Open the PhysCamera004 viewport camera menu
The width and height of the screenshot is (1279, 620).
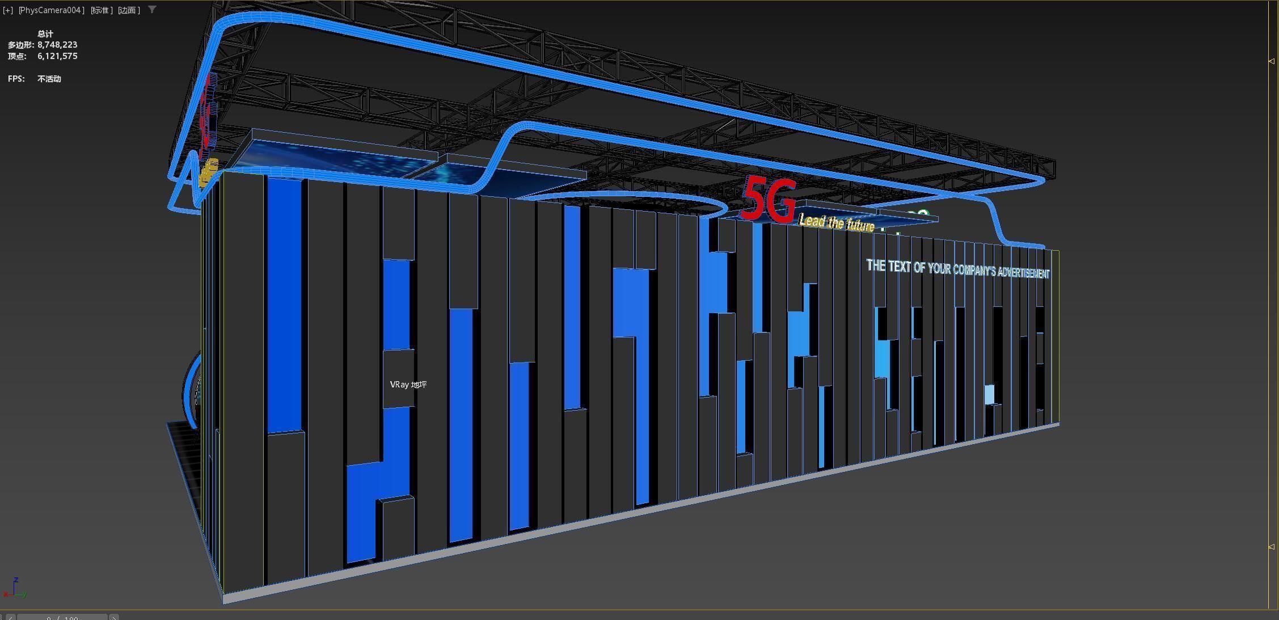51,10
